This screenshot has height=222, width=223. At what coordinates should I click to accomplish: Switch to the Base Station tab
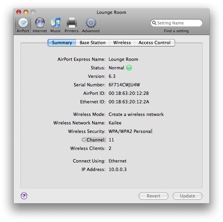[93, 42]
